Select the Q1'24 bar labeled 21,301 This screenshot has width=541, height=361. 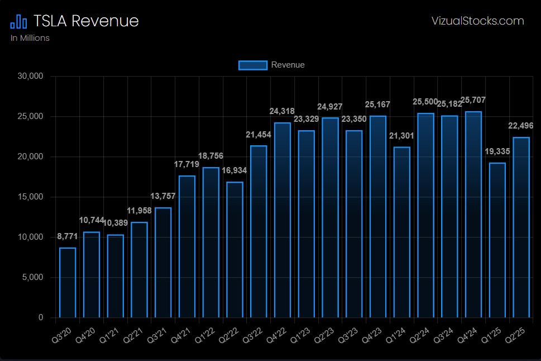401,232
